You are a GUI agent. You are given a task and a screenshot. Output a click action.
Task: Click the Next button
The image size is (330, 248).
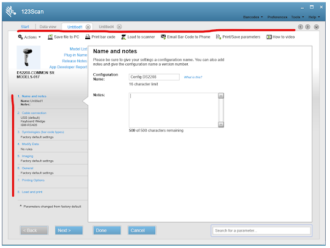pos(69,230)
